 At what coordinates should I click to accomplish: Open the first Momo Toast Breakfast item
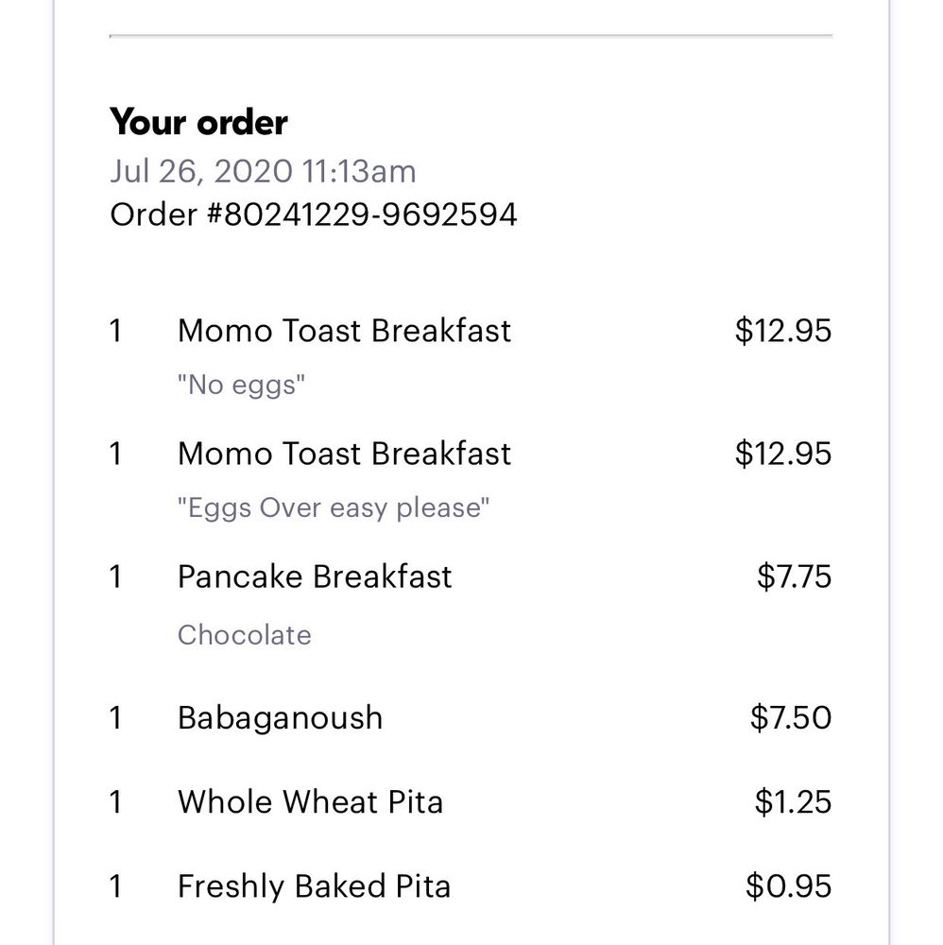344,331
